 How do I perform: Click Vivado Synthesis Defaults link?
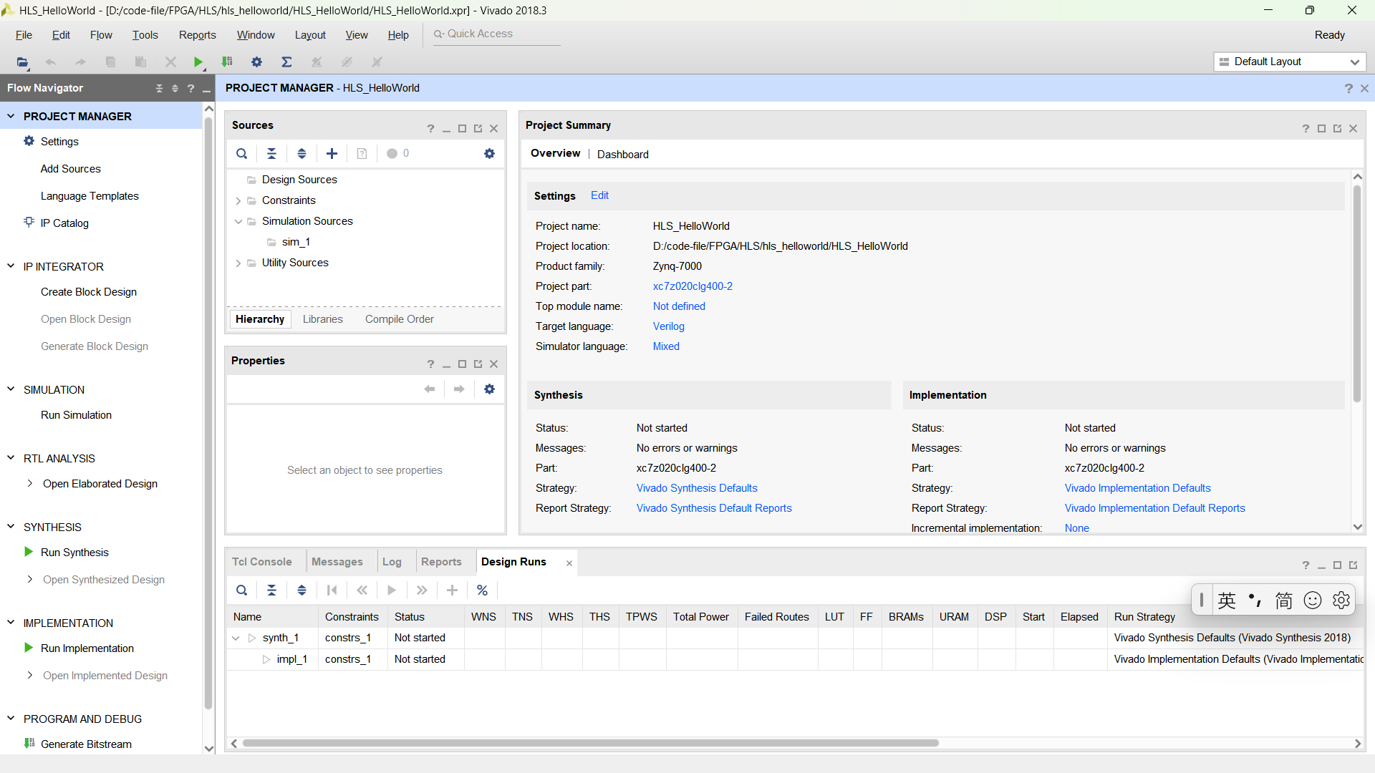tap(697, 488)
